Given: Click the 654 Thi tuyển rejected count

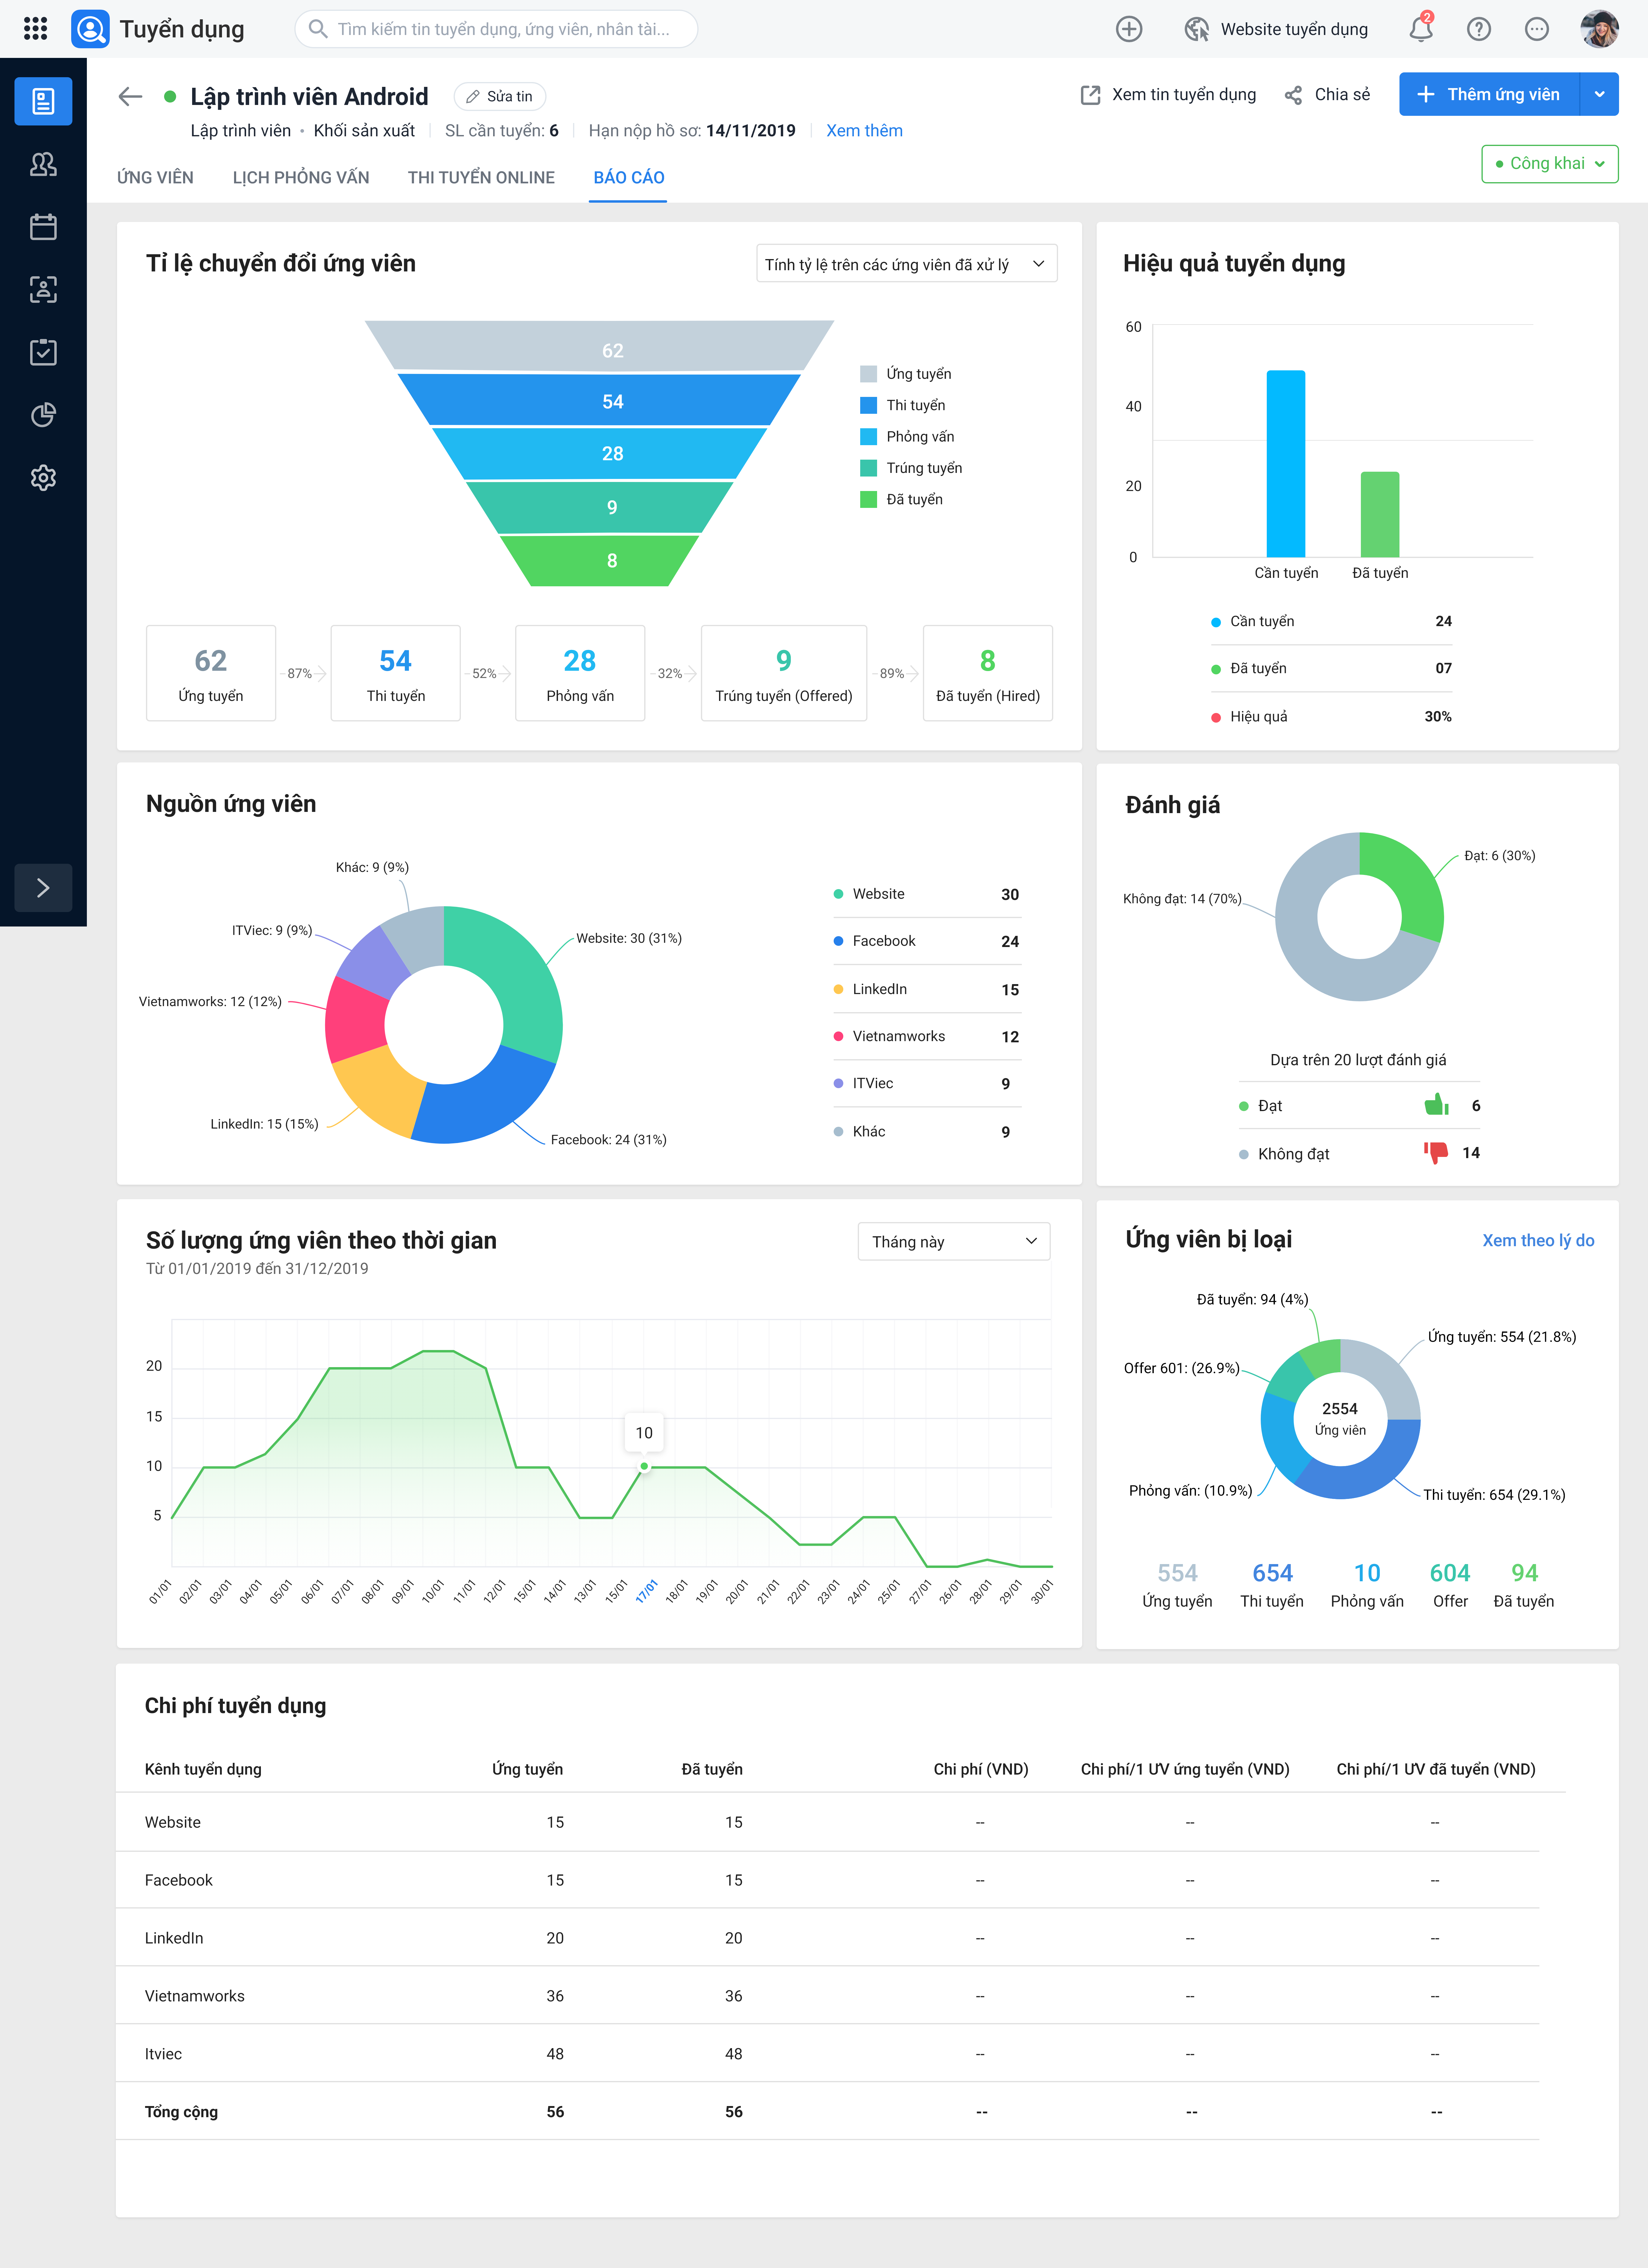Looking at the screenshot, I should pos(1272,1585).
